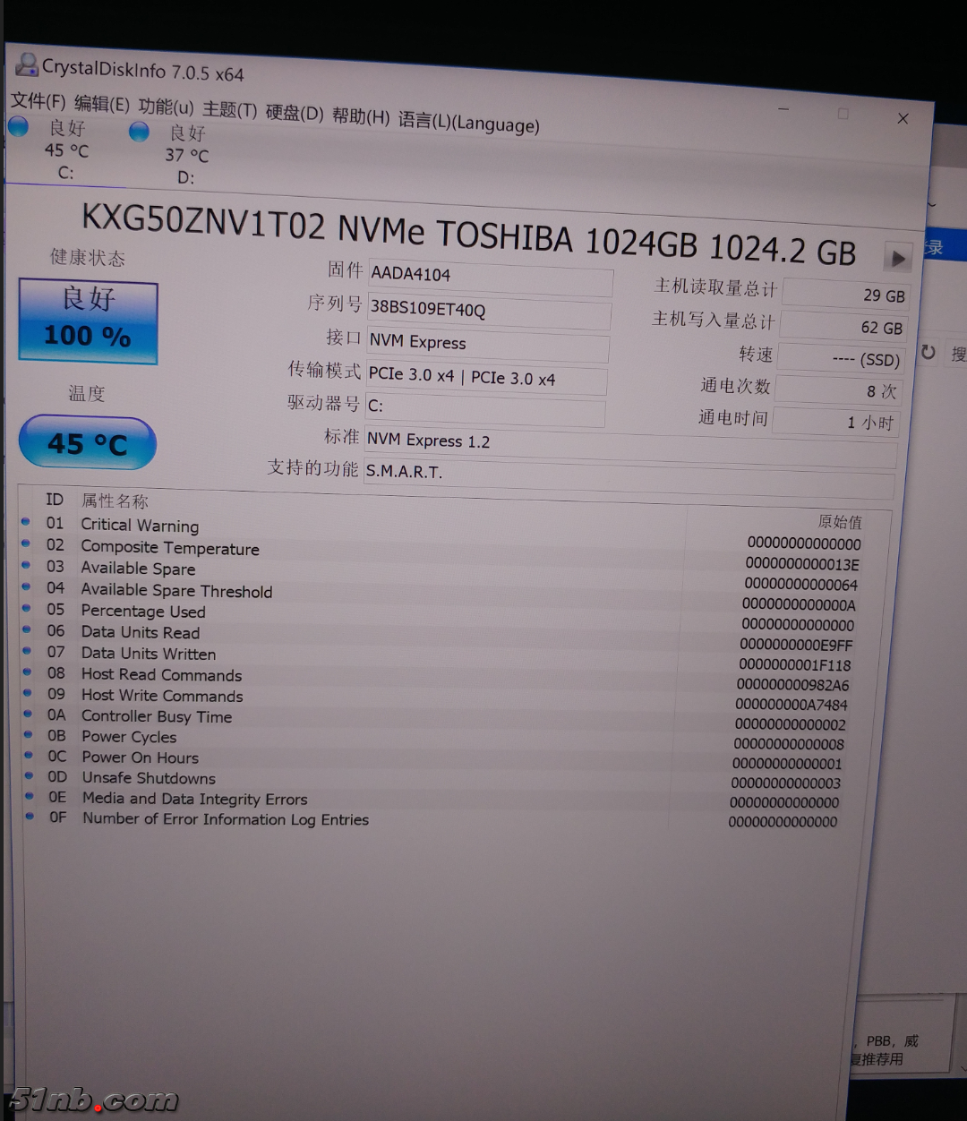The height and width of the screenshot is (1121, 967).
Task: Open the 帮助(H) menu
Action: [x=361, y=116]
